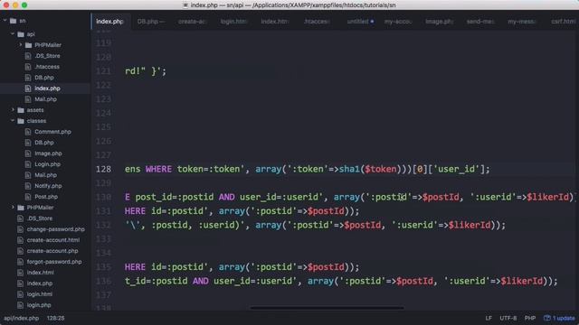This screenshot has height=325, width=579.
Task: Switch to the untitled tab
Action: 358,22
